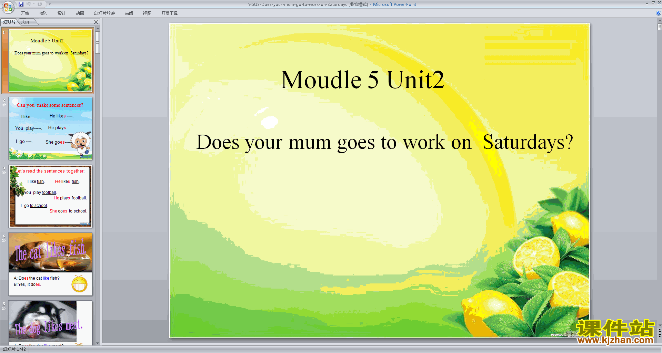
Task: Go to previous slide with double-up arrows
Action: pyautogui.click(x=660, y=331)
